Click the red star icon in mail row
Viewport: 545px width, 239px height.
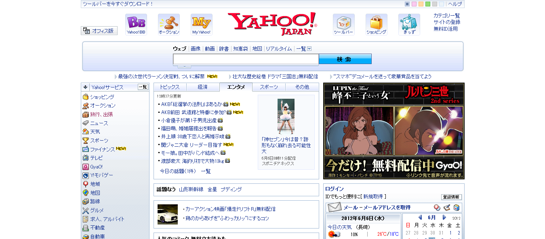tap(437, 208)
